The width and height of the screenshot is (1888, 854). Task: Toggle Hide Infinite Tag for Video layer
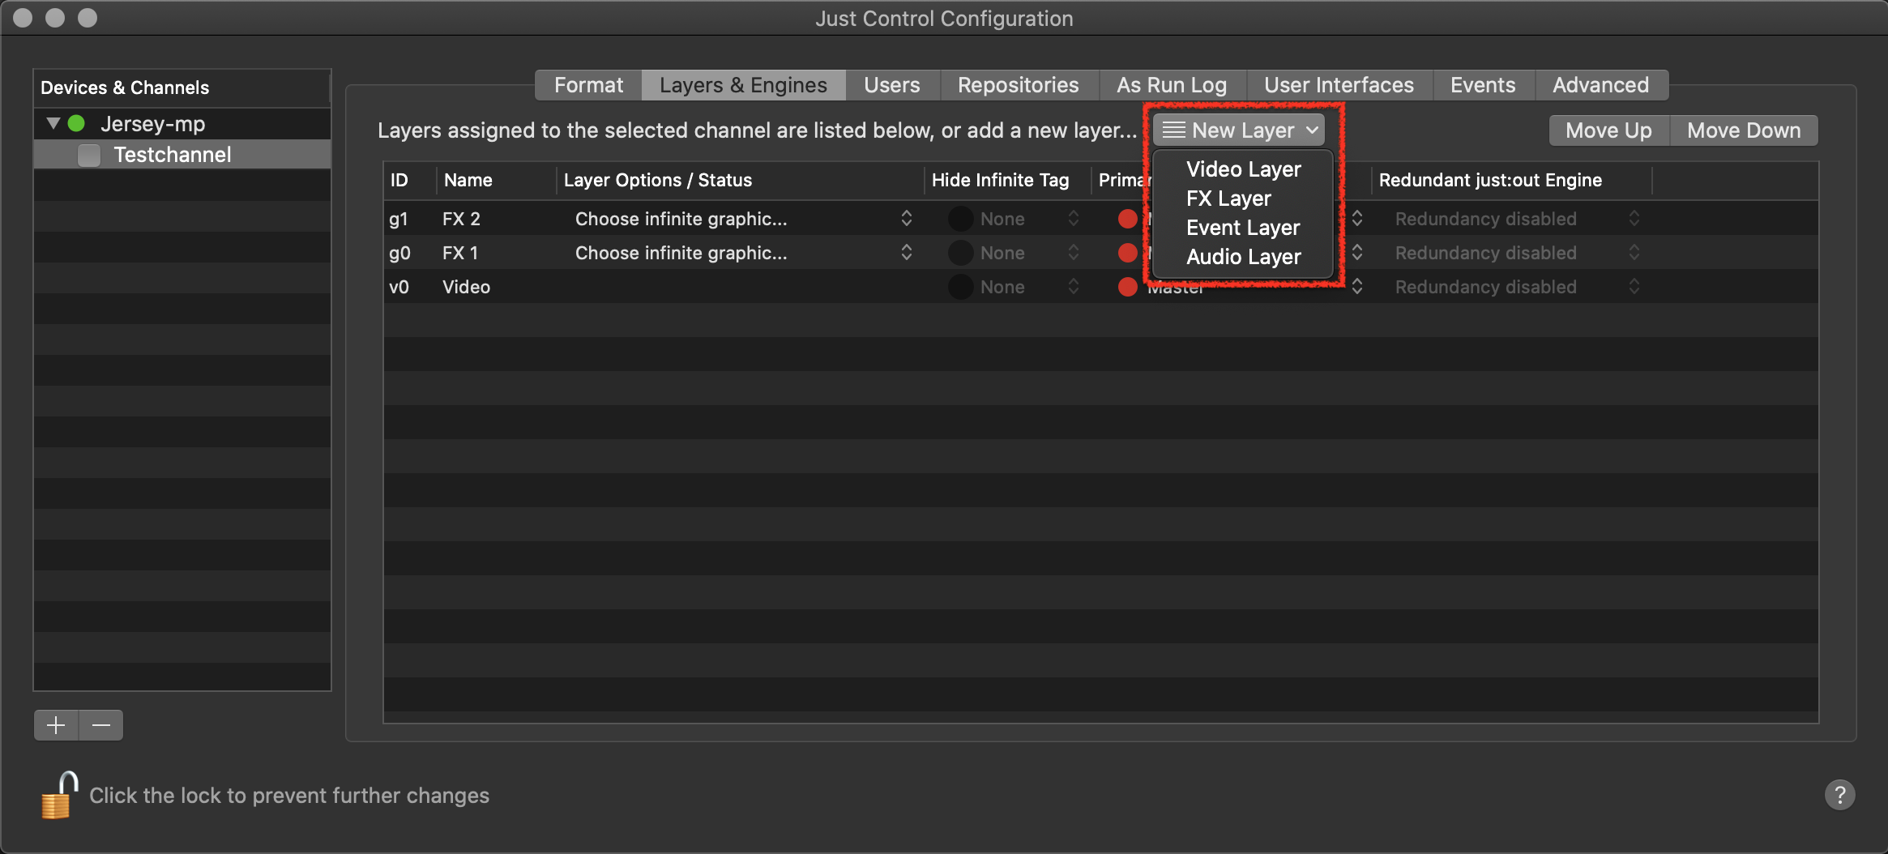tap(960, 287)
